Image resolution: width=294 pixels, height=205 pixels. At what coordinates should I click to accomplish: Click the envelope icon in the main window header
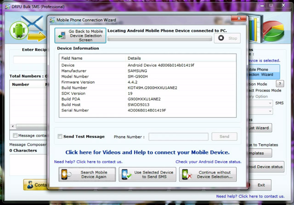click(34, 23)
